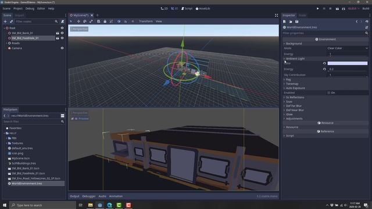Switch to Script workspace
The height and width of the screenshot is (209, 372).
click(187, 9)
